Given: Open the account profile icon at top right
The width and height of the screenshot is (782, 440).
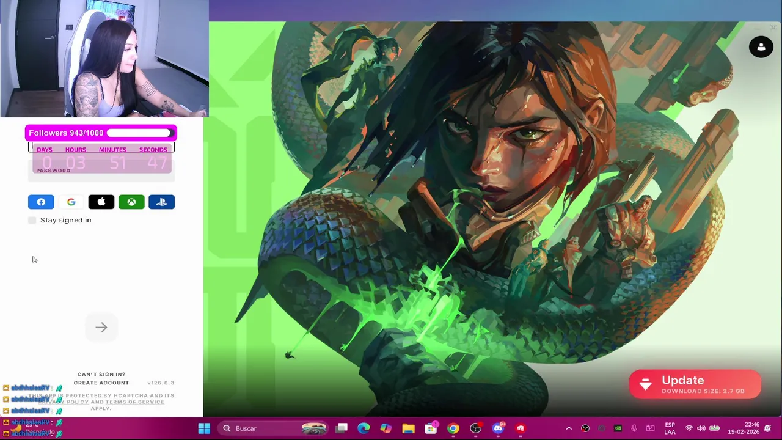Looking at the screenshot, I should click(761, 46).
